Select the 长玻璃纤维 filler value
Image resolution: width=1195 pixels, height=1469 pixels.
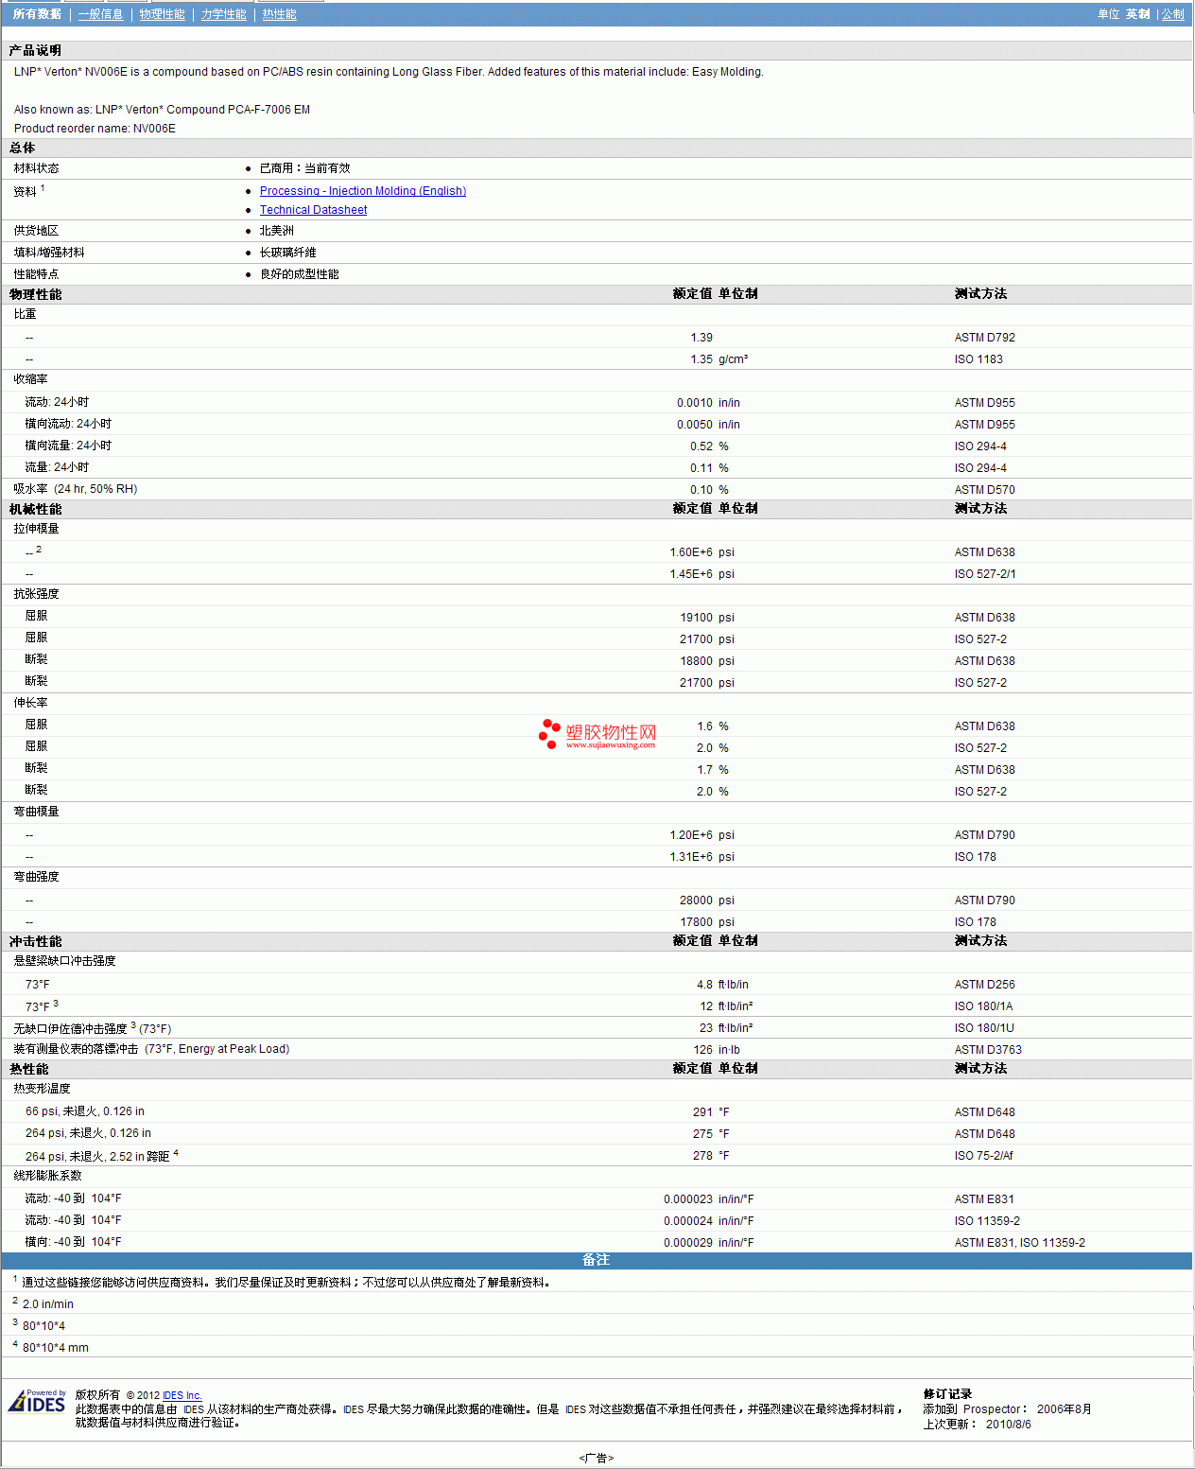(288, 253)
